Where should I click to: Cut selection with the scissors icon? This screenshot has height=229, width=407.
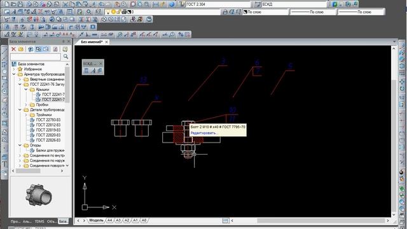pyautogui.click(x=66, y=4)
